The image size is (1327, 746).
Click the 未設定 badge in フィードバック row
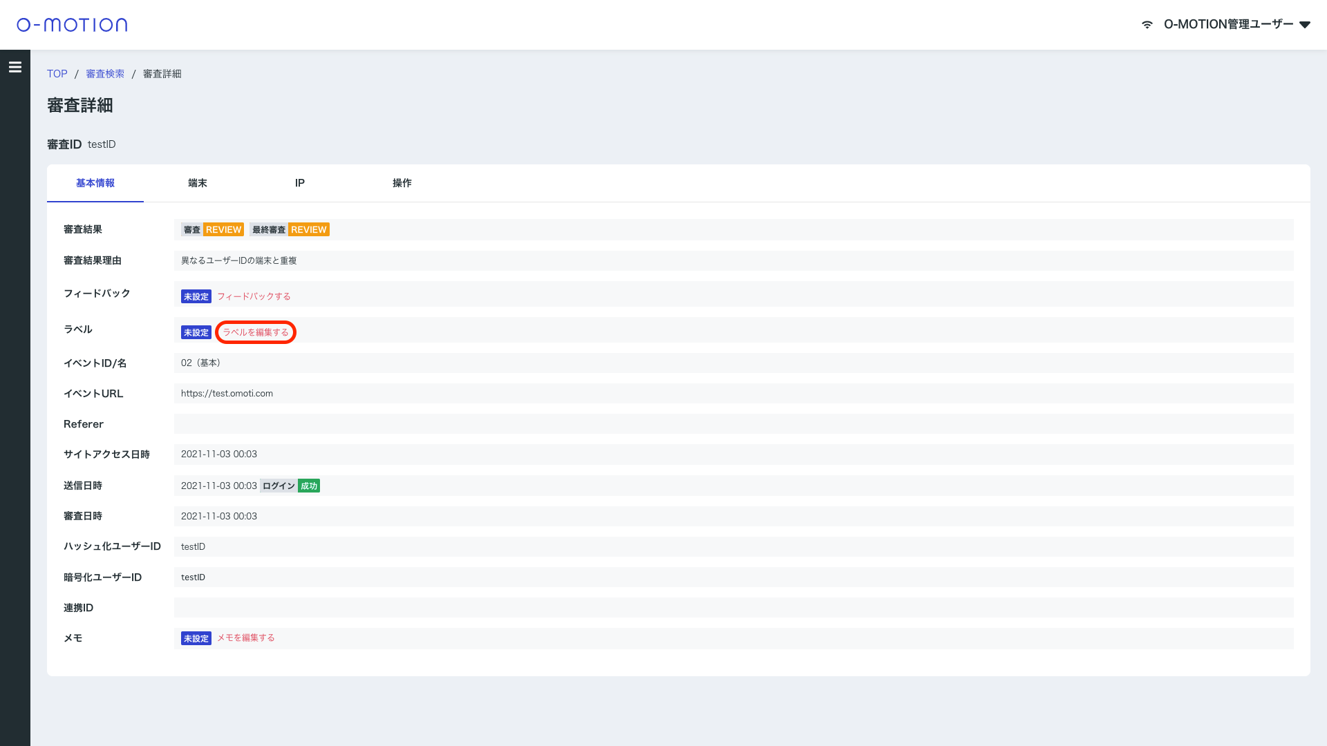196,296
